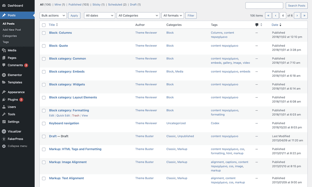Expand the All dates dropdown
The height and width of the screenshot is (187, 312).
click(x=99, y=15)
